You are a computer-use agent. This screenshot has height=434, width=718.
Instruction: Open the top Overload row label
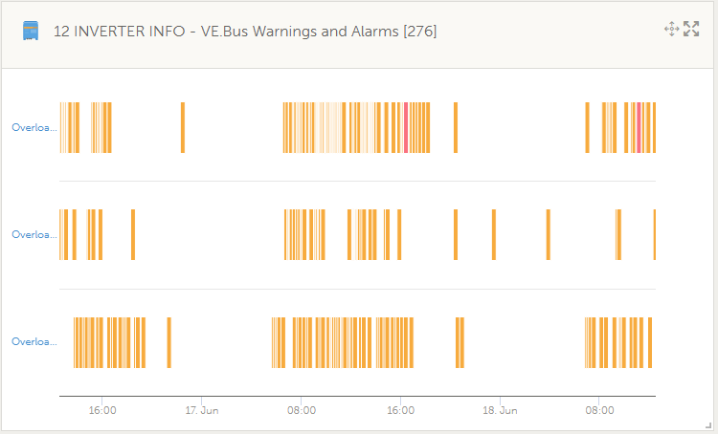click(34, 127)
